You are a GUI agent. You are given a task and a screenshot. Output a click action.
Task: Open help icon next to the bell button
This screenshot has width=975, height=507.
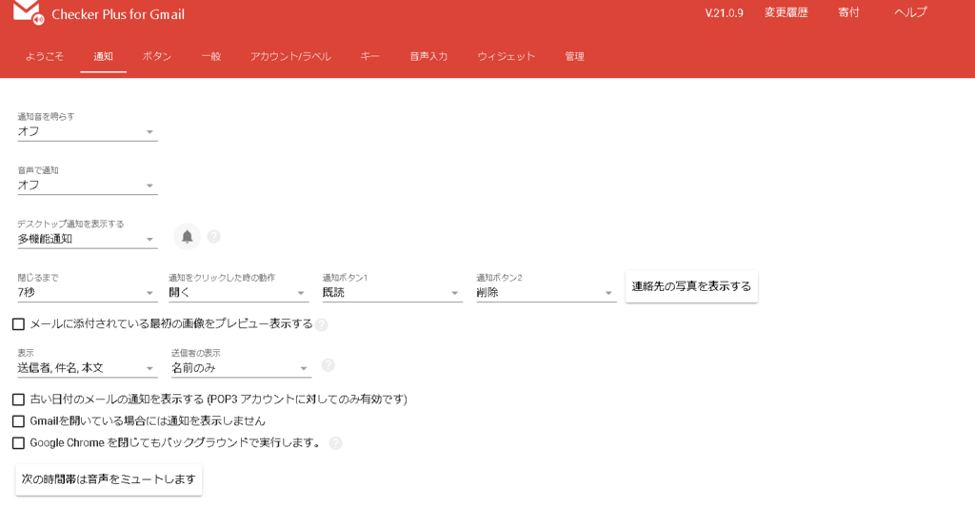tap(214, 237)
